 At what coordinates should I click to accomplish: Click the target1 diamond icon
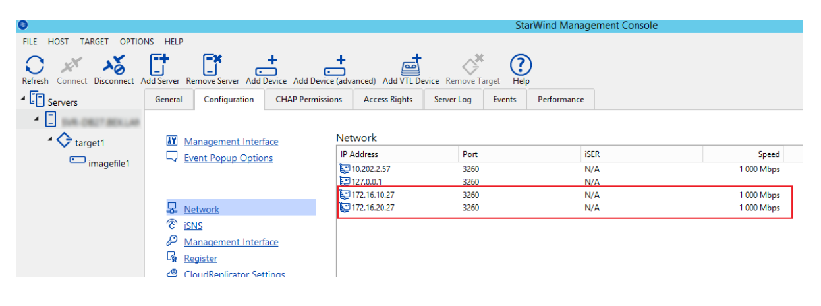pos(64,140)
